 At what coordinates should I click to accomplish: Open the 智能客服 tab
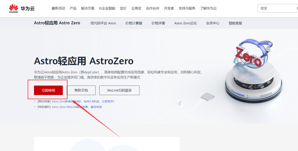[x=235, y=23]
